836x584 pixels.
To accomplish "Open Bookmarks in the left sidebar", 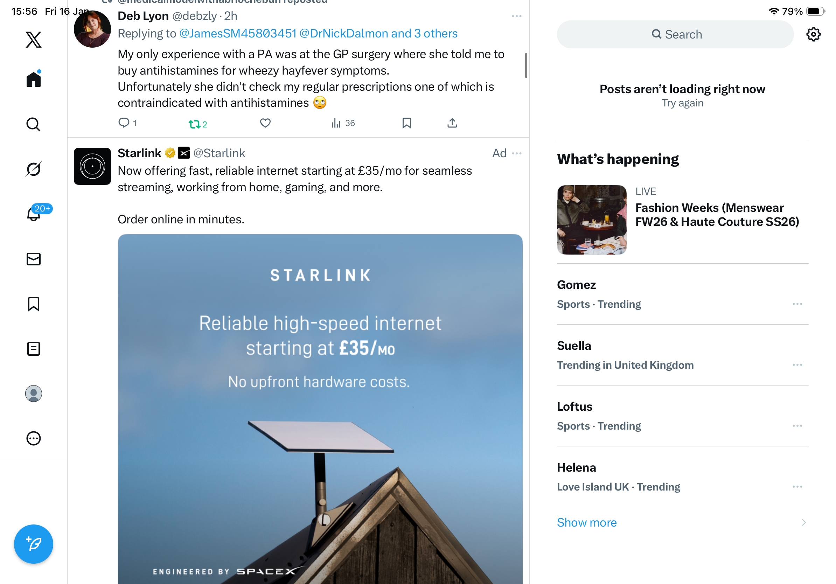I will click(34, 304).
